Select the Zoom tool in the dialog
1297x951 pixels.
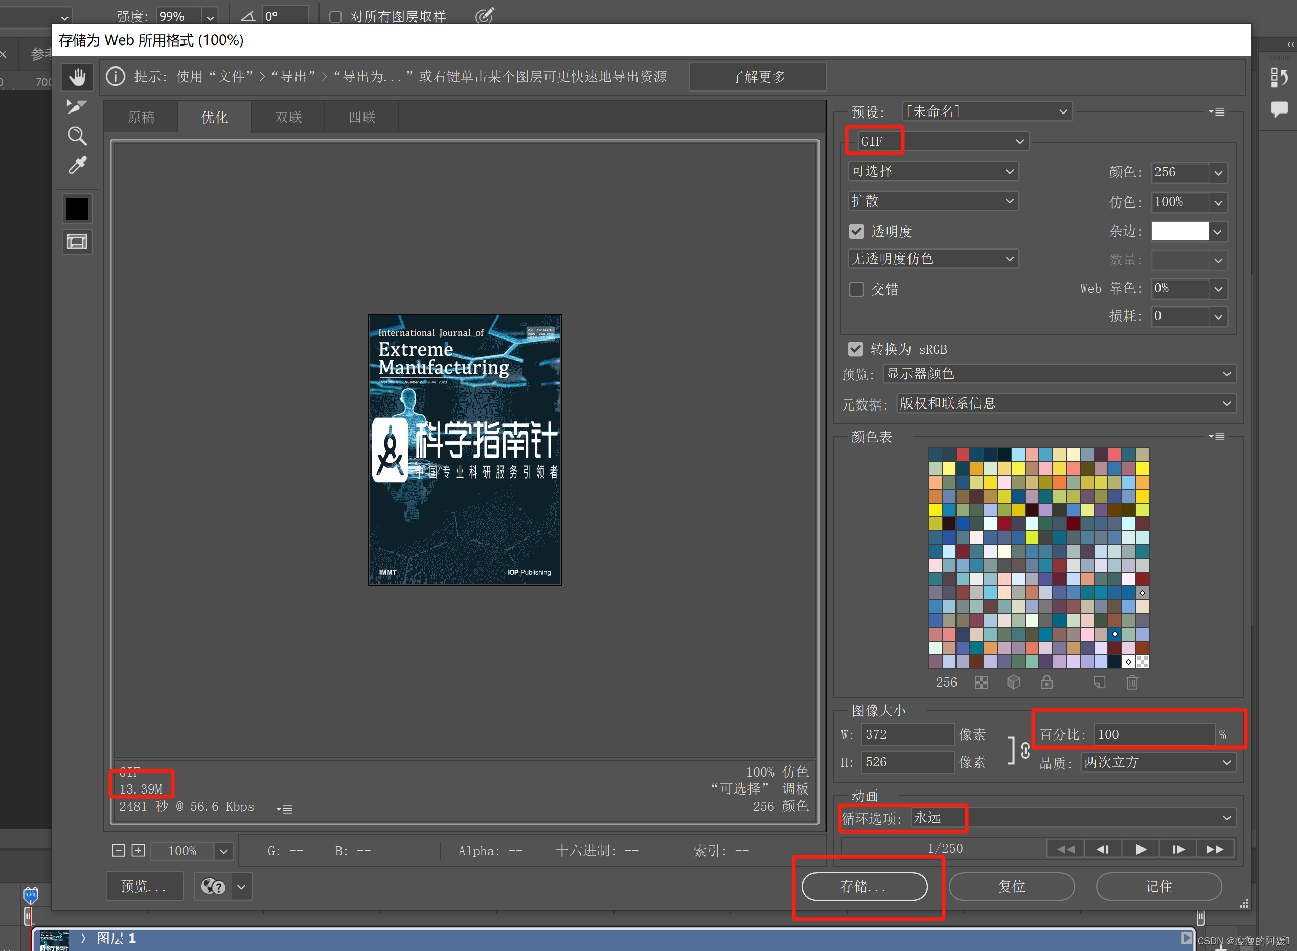(x=77, y=137)
